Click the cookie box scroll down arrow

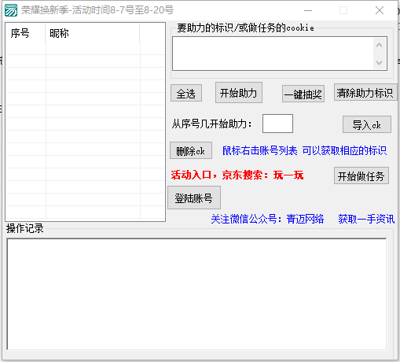pyautogui.click(x=379, y=63)
